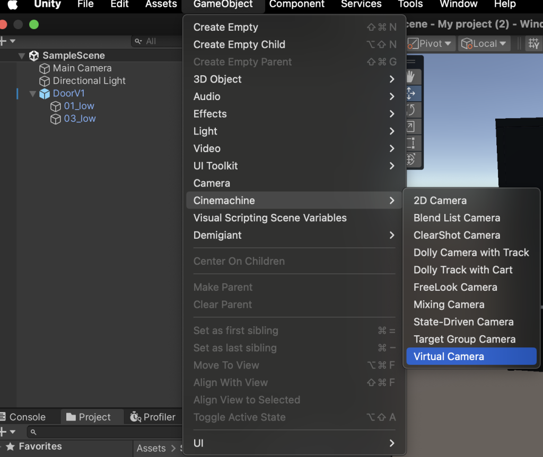Open the Local handle rotation dropdown

[x=484, y=43]
